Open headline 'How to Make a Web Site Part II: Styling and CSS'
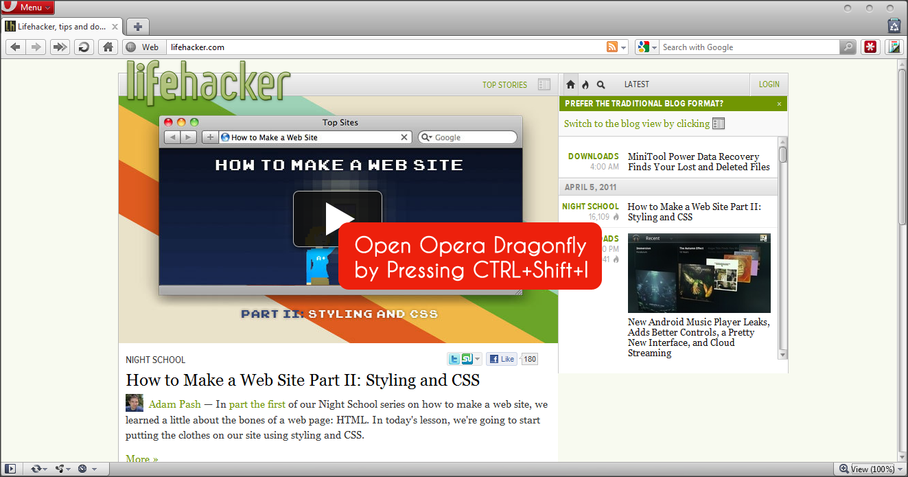The image size is (908, 477). [x=303, y=380]
